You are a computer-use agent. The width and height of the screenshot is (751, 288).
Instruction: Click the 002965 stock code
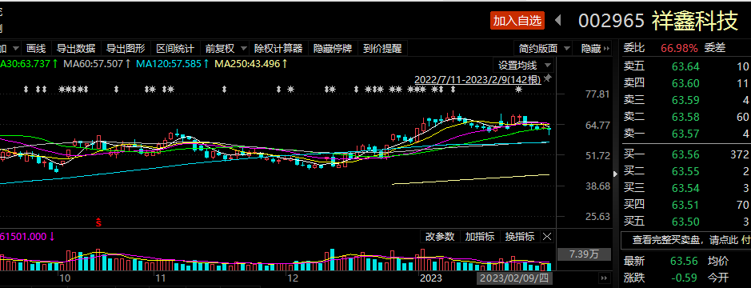612,21
